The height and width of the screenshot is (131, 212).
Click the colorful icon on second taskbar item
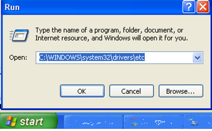point(134,121)
